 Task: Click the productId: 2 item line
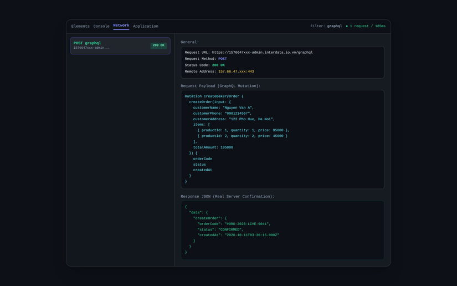pos(242,136)
